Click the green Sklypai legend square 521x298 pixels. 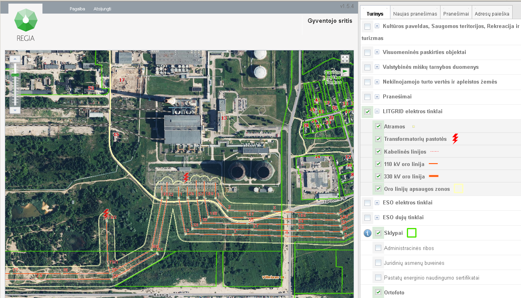[412, 233]
